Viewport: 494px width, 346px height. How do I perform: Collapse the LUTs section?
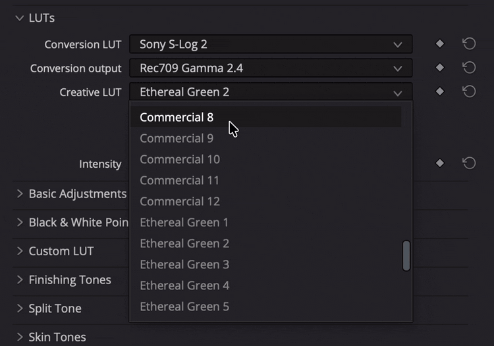(20, 18)
